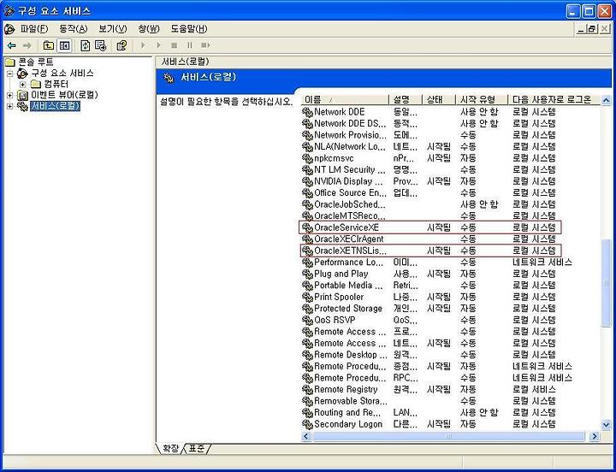Click the gear icon of Network DDE

click(307, 112)
